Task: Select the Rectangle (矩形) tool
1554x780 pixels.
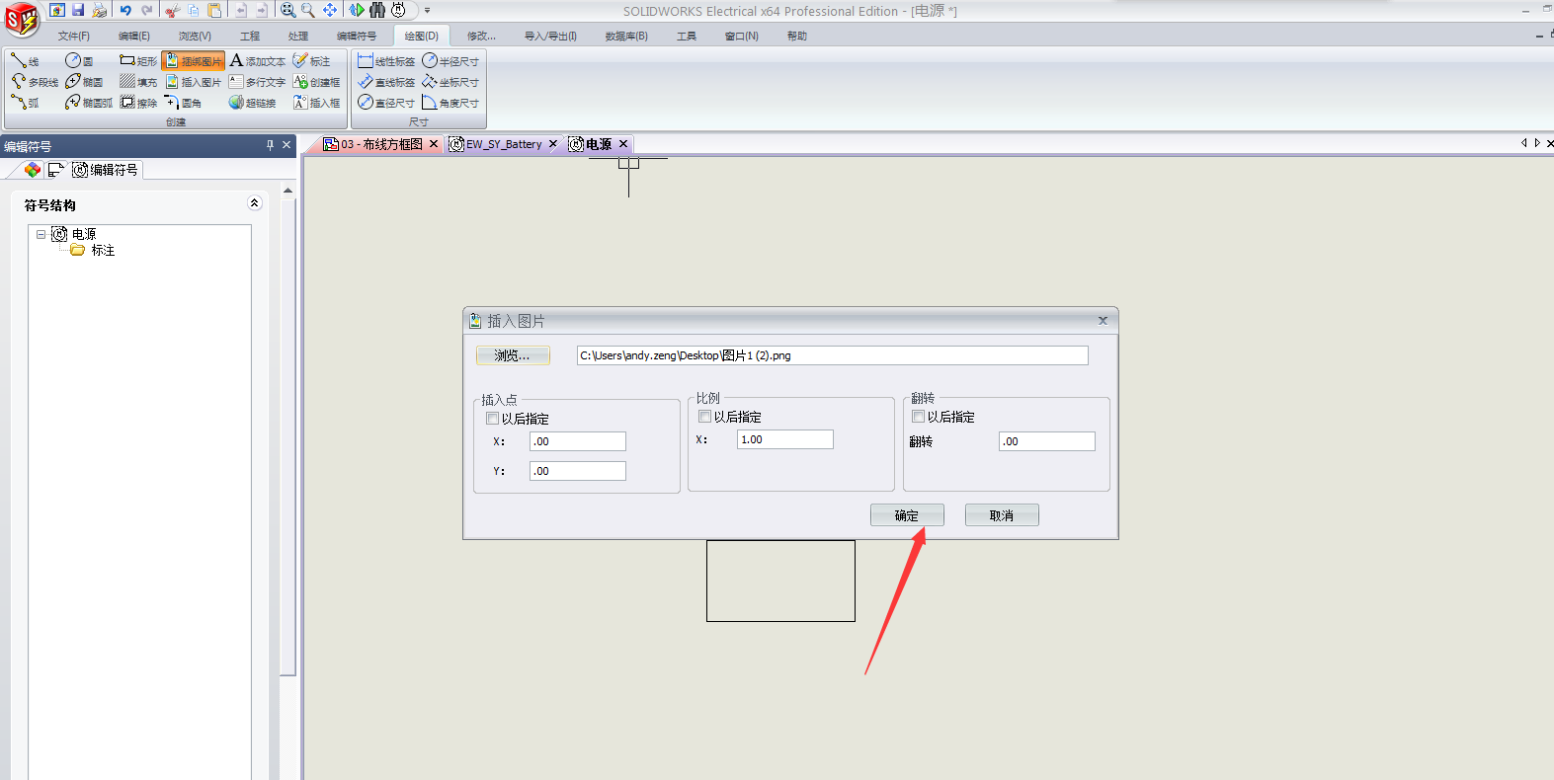Action: point(138,61)
